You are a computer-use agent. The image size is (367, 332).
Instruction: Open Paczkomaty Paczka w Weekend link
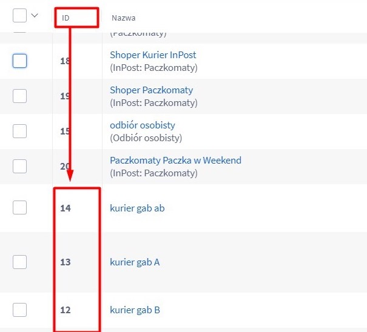click(175, 161)
